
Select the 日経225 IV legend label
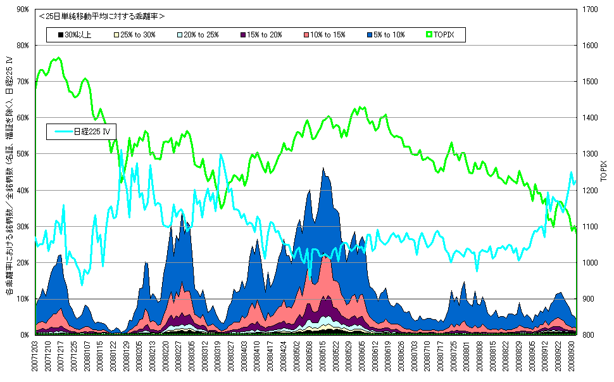(92, 132)
